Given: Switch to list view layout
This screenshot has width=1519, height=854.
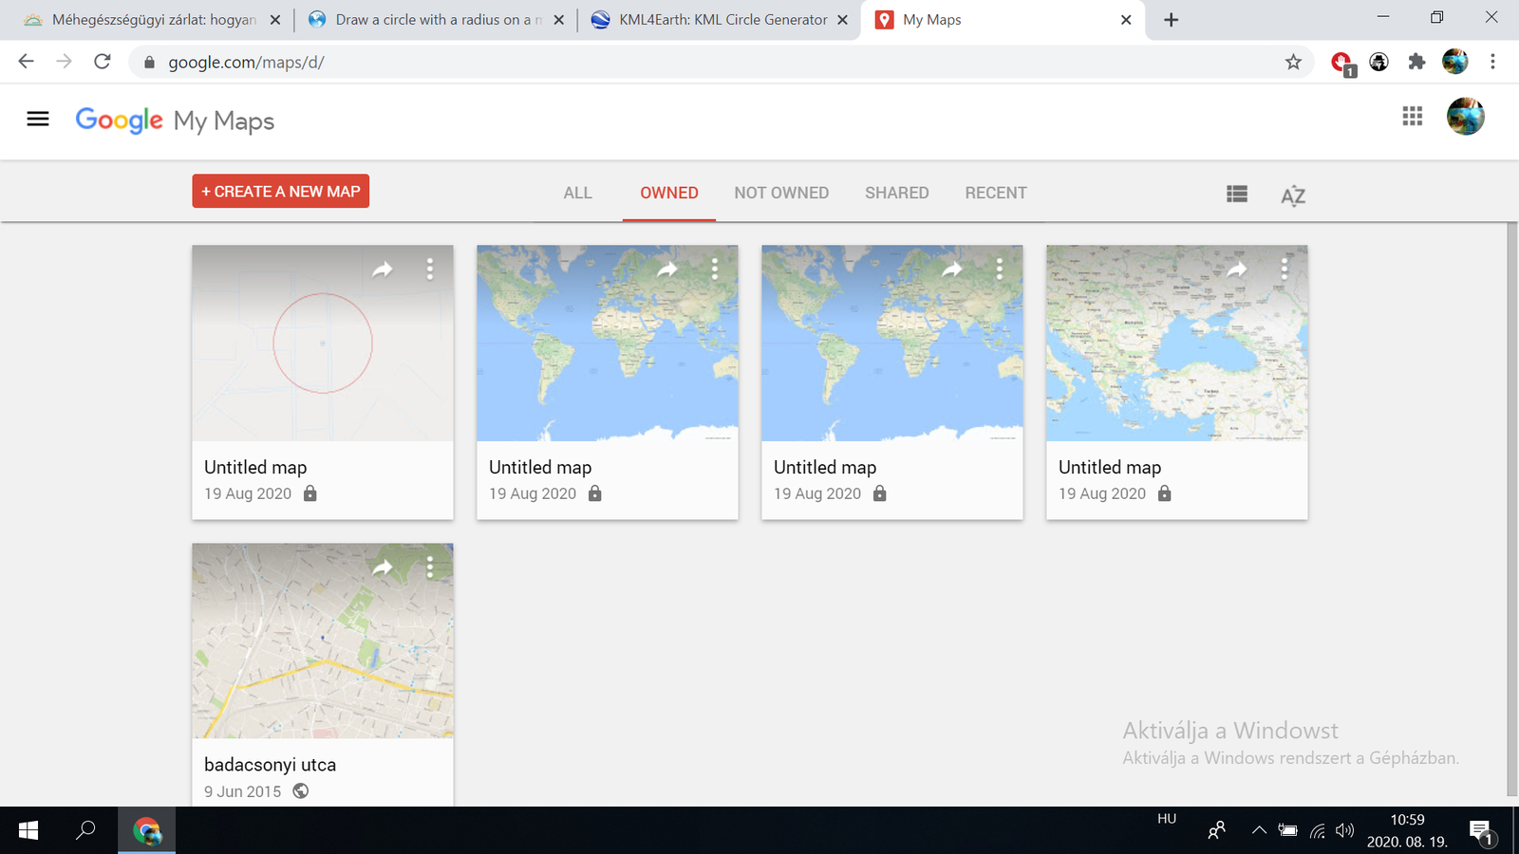Looking at the screenshot, I should point(1237,194).
